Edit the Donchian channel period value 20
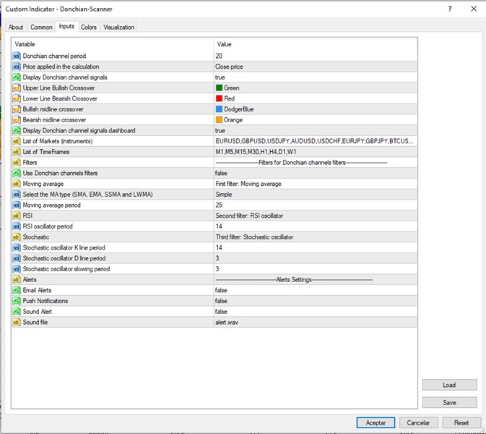Viewport: 486px width, 434px height. point(316,56)
